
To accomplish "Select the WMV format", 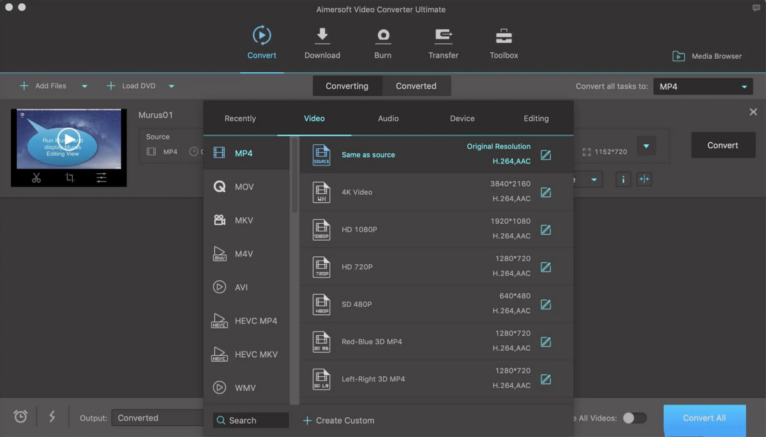I will [x=247, y=388].
